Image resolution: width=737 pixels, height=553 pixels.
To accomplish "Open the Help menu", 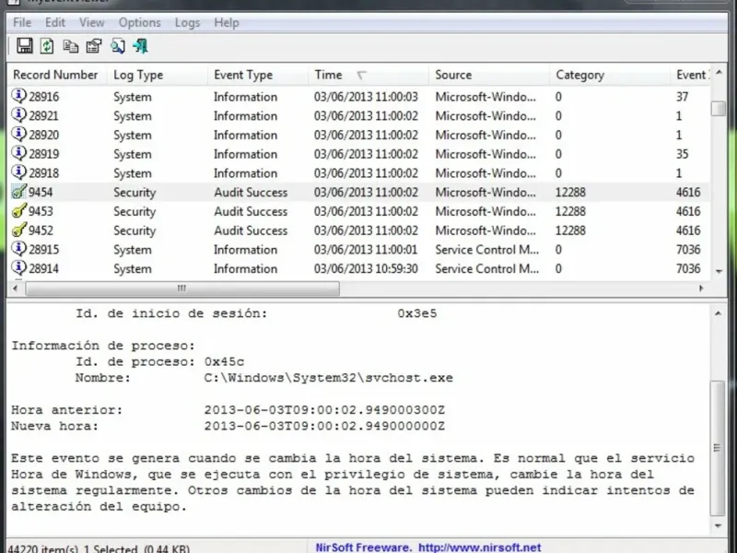I will (x=227, y=22).
